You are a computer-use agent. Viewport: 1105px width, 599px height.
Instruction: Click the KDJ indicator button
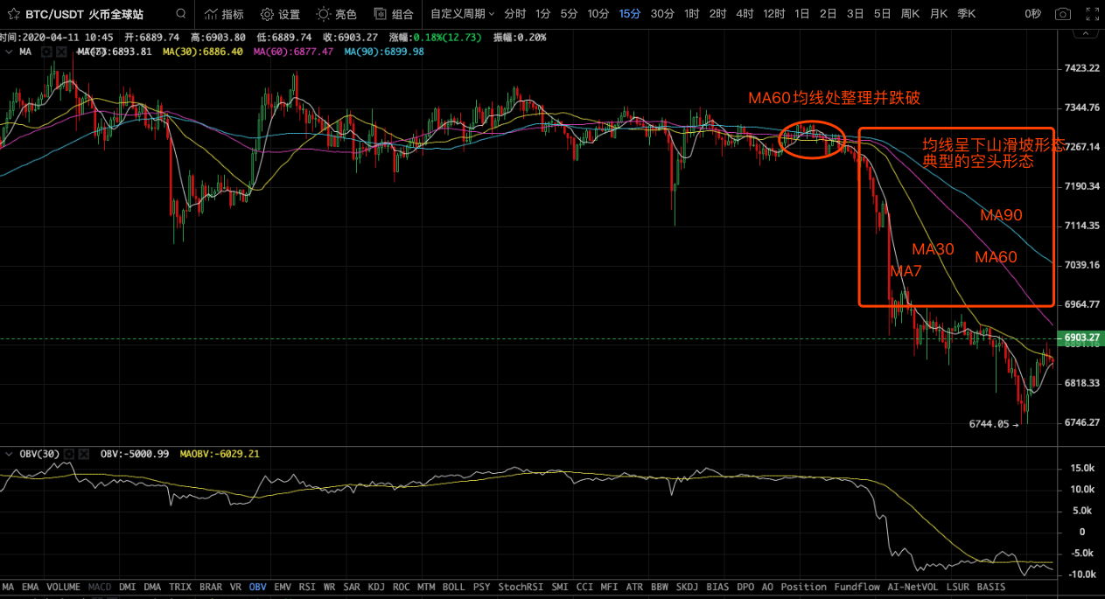tap(376, 587)
